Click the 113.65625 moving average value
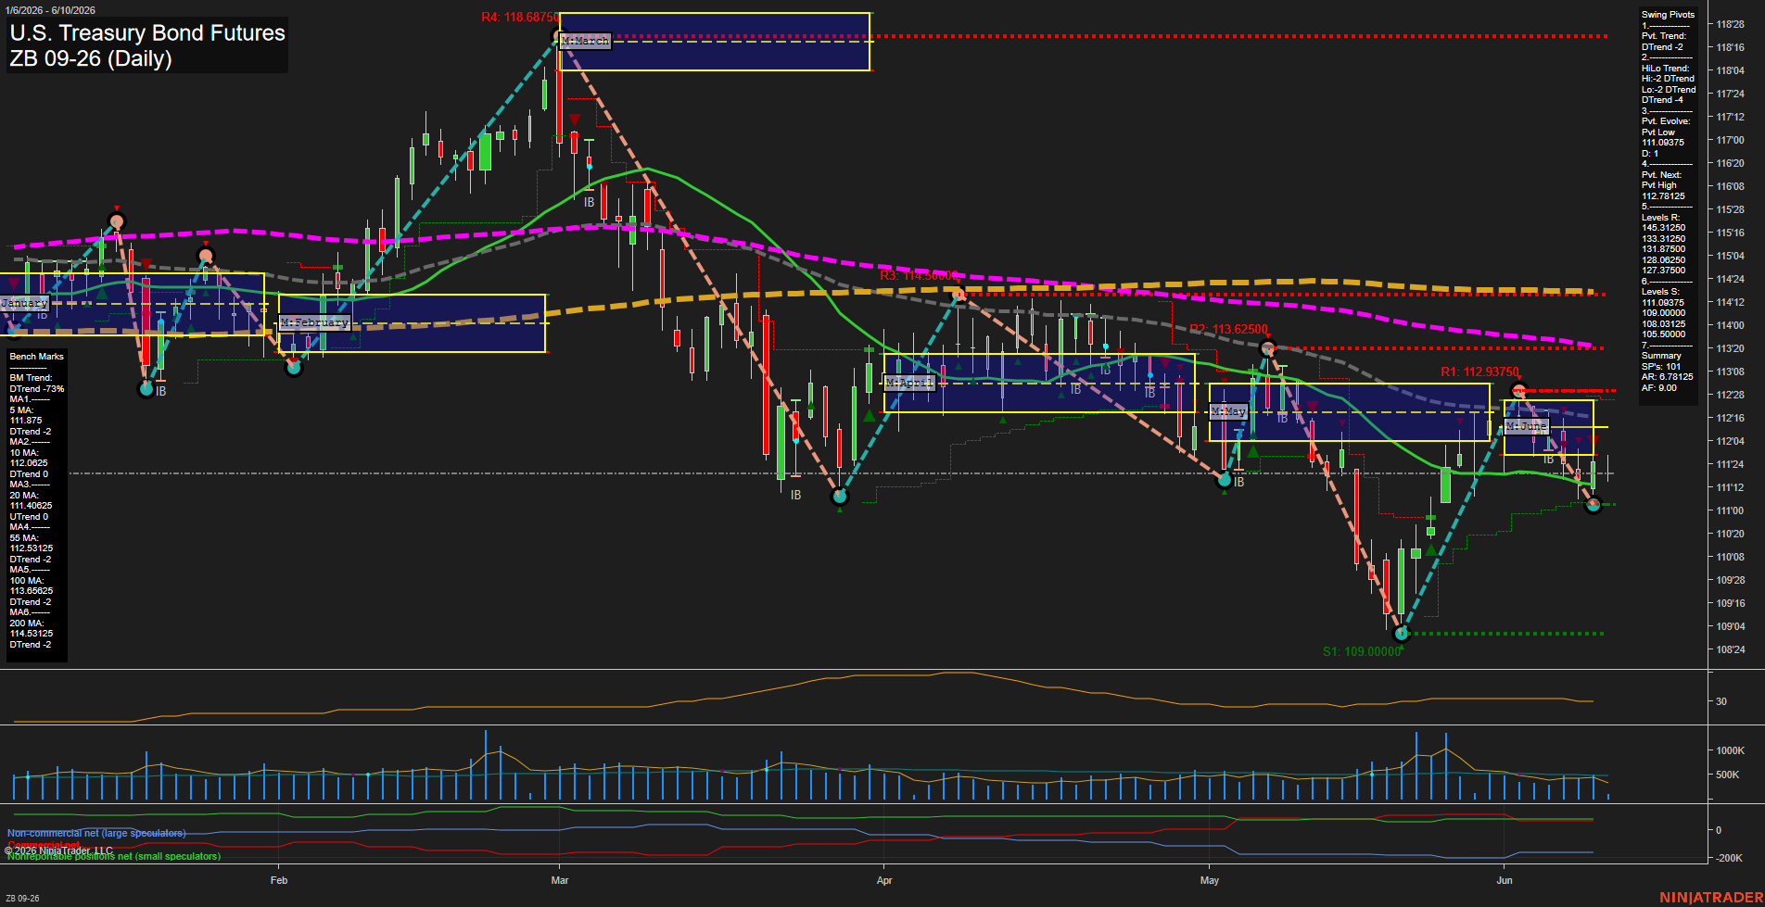The width and height of the screenshot is (1765, 907). [x=32, y=591]
